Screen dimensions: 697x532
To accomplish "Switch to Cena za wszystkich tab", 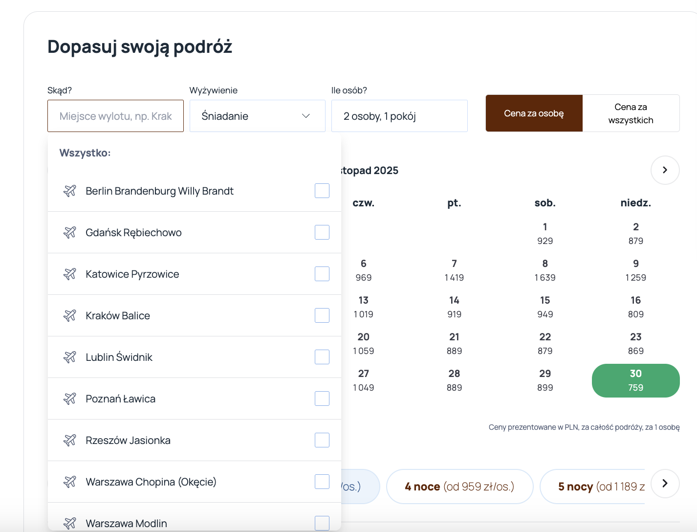I will (x=631, y=113).
